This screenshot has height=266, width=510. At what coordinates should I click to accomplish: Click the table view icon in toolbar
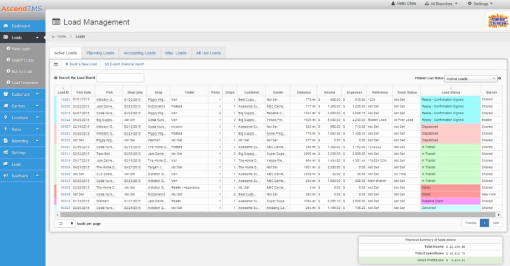click(56, 64)
